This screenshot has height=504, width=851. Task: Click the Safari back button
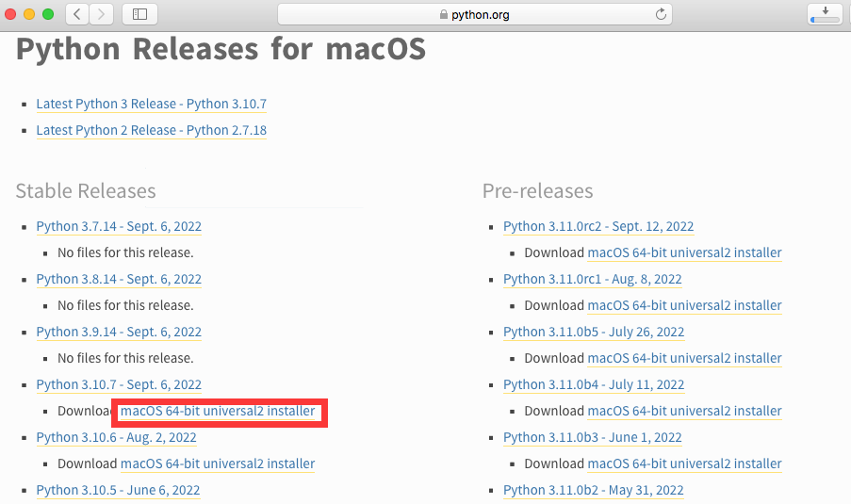coord(76,14)
